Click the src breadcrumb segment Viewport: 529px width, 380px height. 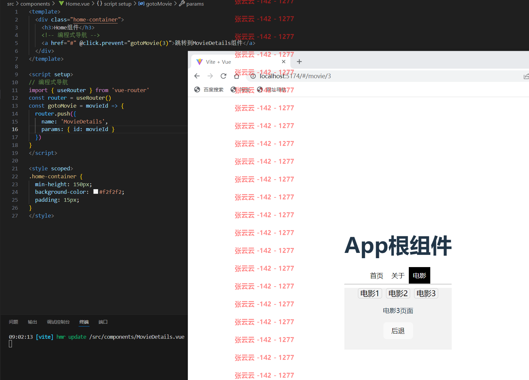pos(11,4)
